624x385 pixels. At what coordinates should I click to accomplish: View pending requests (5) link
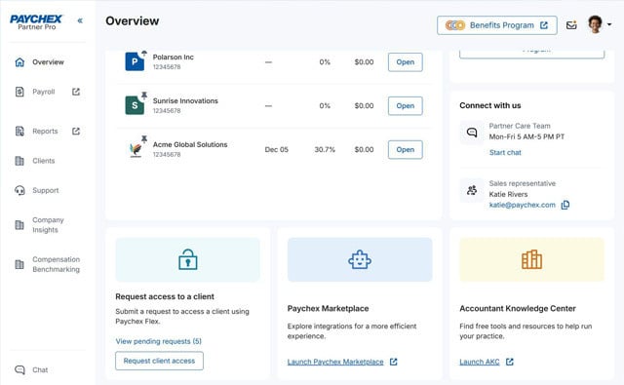click(x=158, y=341)
